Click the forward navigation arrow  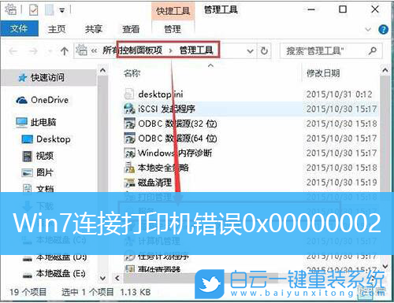[x=33, y=51]
